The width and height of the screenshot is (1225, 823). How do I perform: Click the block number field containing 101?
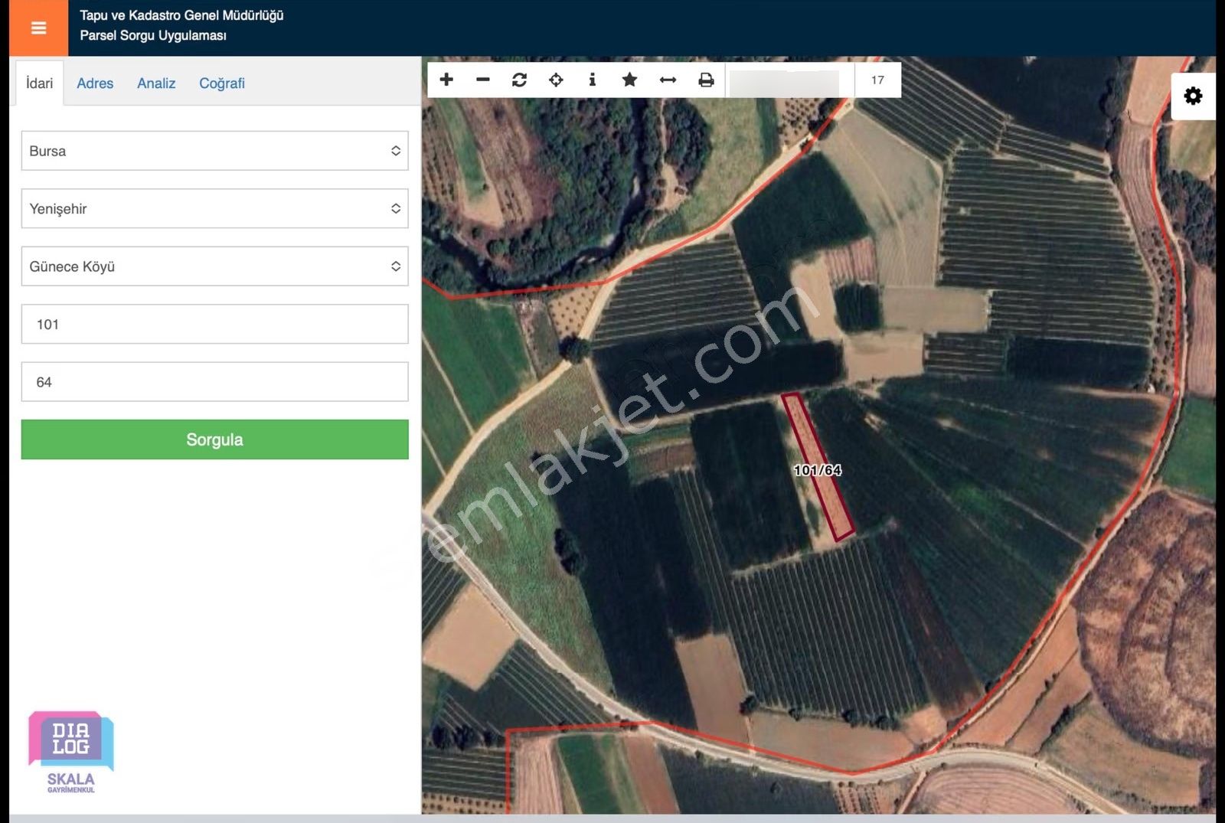[214, 324]
